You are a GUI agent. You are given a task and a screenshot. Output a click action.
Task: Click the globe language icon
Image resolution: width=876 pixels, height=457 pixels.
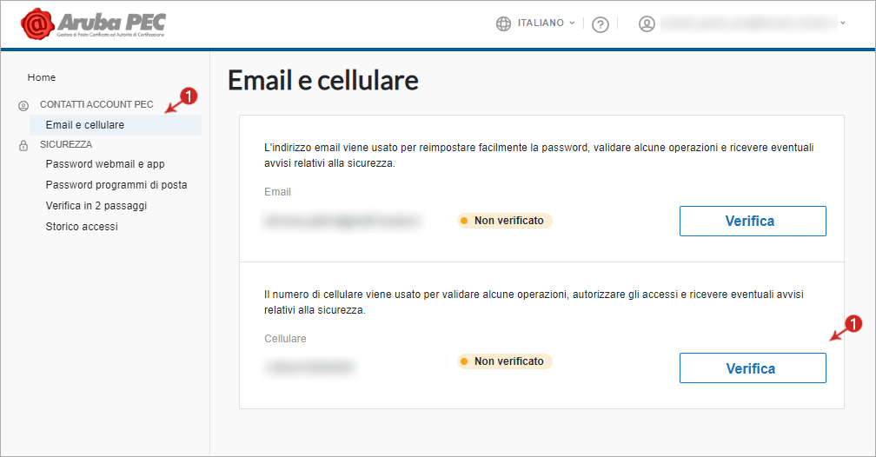pyautogui.click(x=503, y=23)
